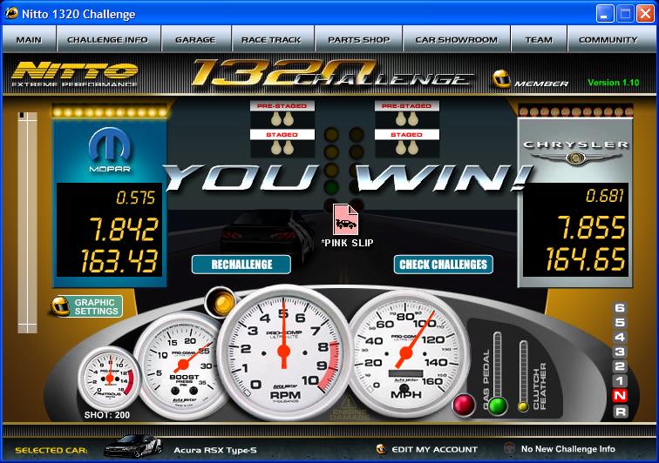This screenshot has width=659, height=463.
Task: Click the selected Acura RSX car thumbnail
Action: click(132, 446)
